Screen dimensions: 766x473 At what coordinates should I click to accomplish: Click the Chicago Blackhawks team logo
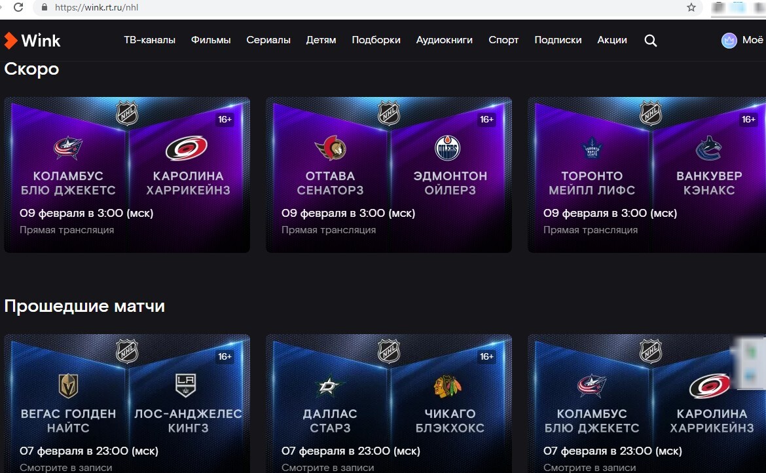point(448,386)
